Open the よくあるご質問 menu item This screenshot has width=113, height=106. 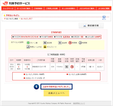(104, 9)
